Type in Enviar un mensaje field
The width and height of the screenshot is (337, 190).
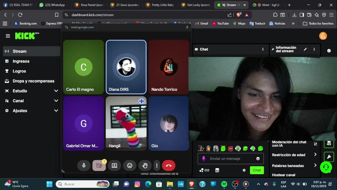(x=231, y=159)
